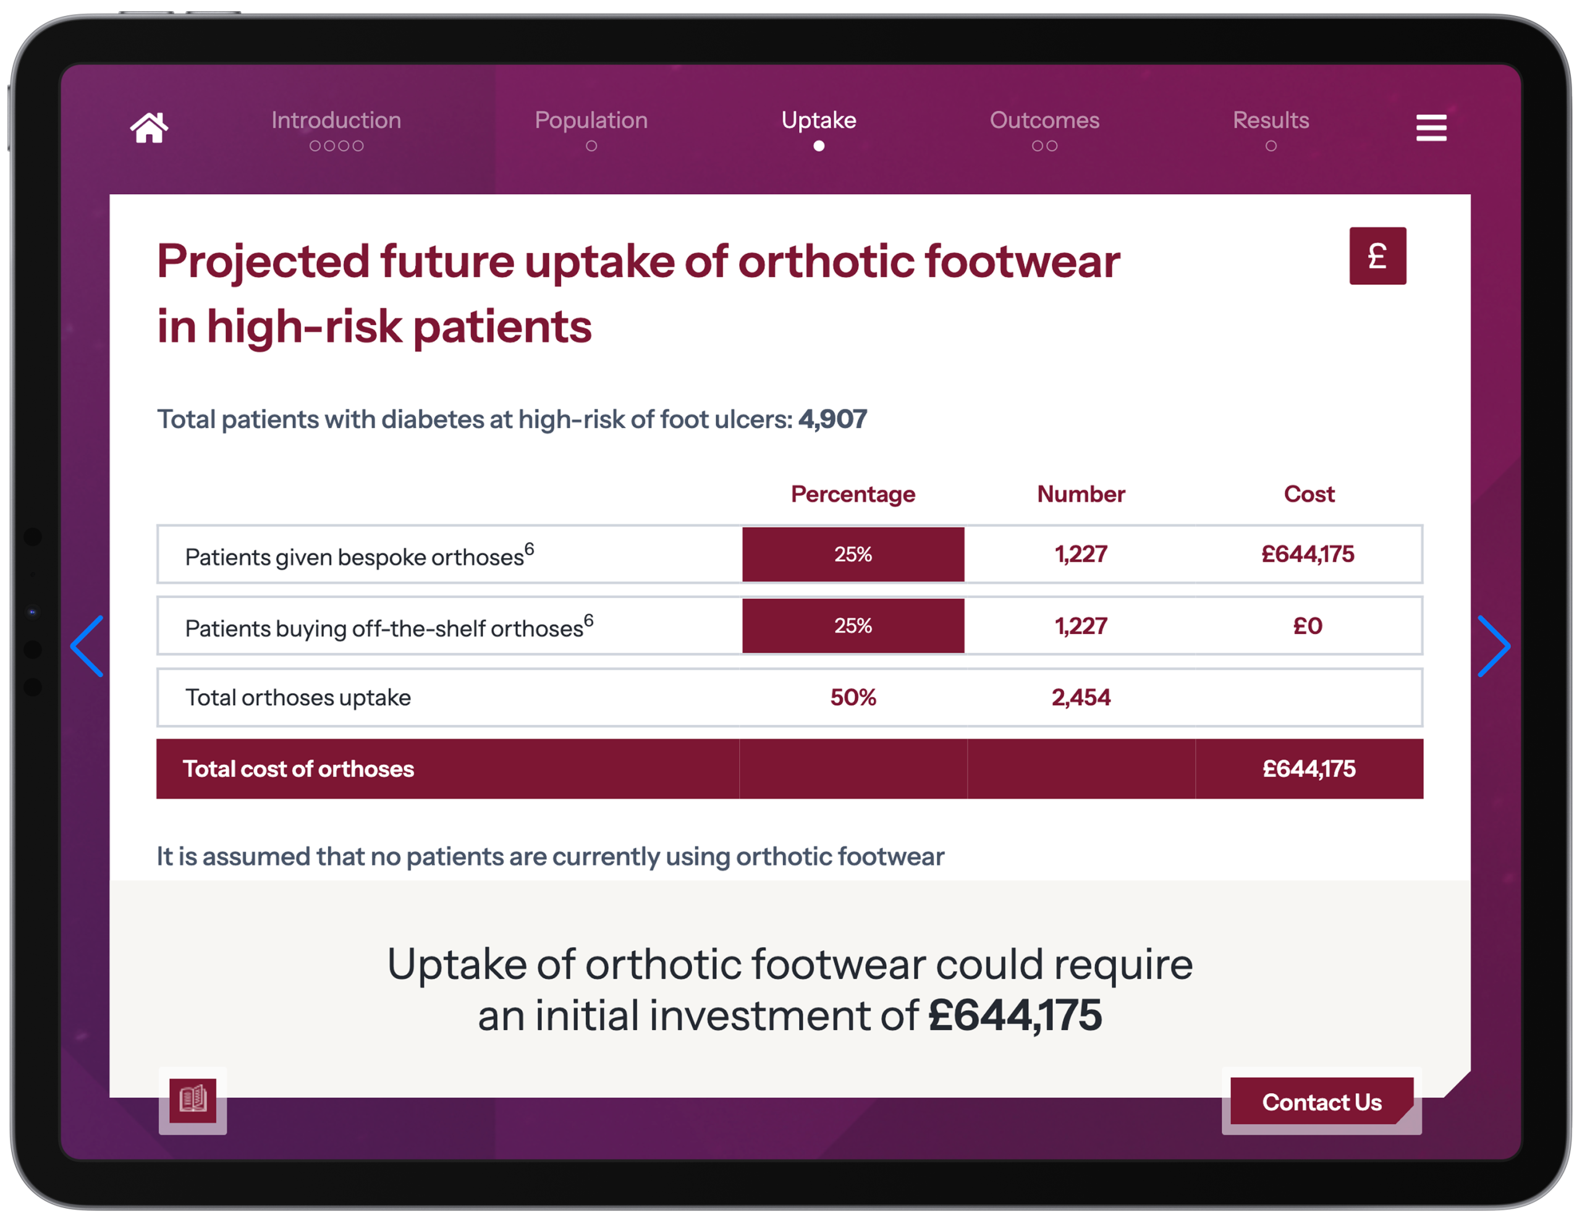Edit off-the-shelf orthoses 25% percentage field

(x=853, y=626)
